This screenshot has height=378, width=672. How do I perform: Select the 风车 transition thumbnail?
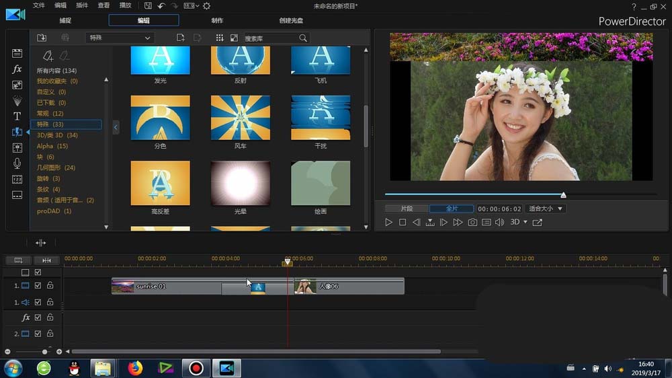click(x=241, y=118)
